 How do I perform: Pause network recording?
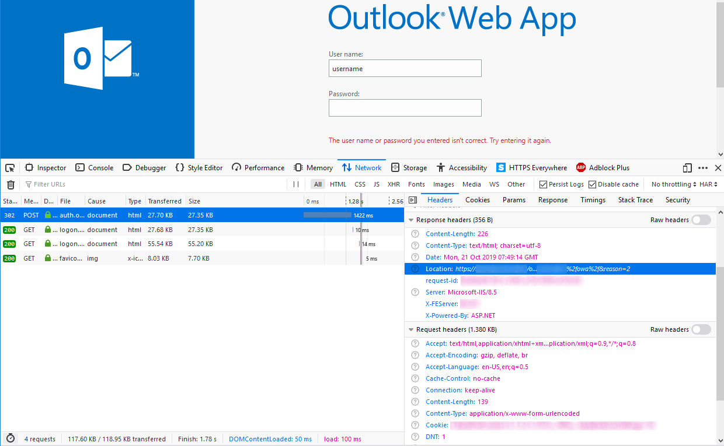[x=296, y=184]
